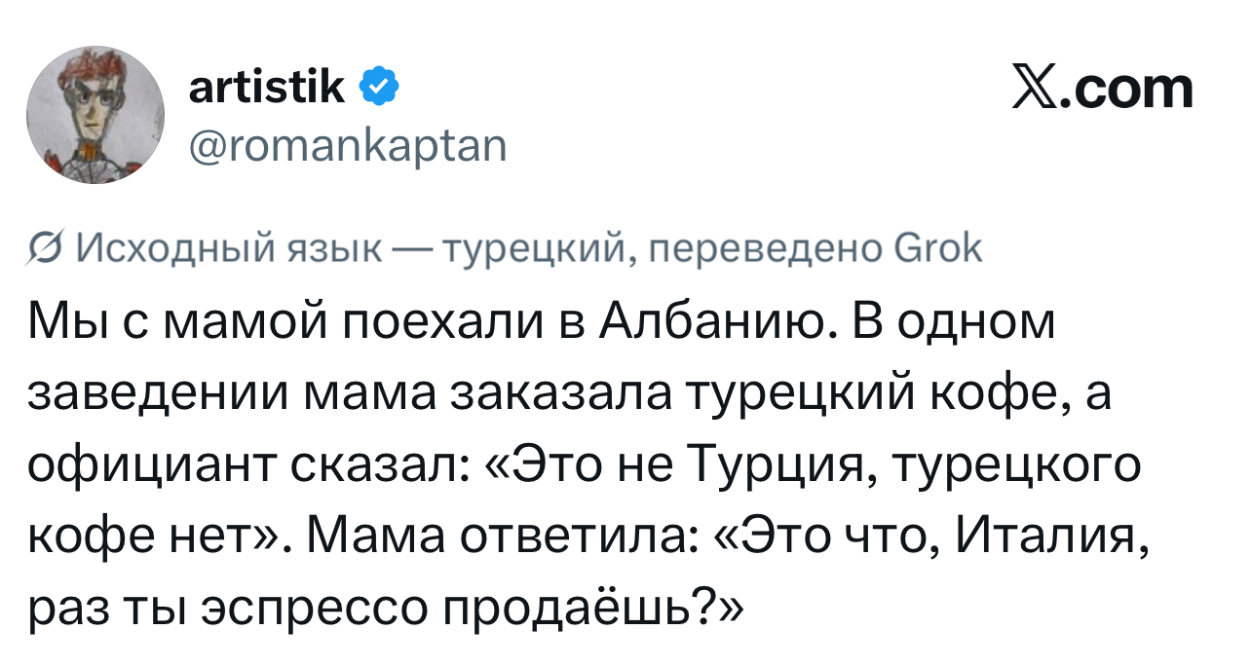The height and width of the screenshot is (667, 1251).
Task: Click the artistik profile avatar
Action: [x=95, y=115]
